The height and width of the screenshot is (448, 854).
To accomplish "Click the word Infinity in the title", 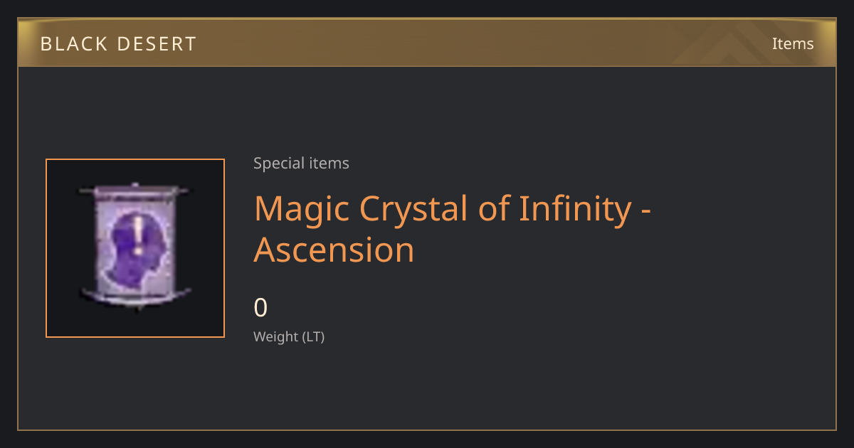I will [574, 208].
